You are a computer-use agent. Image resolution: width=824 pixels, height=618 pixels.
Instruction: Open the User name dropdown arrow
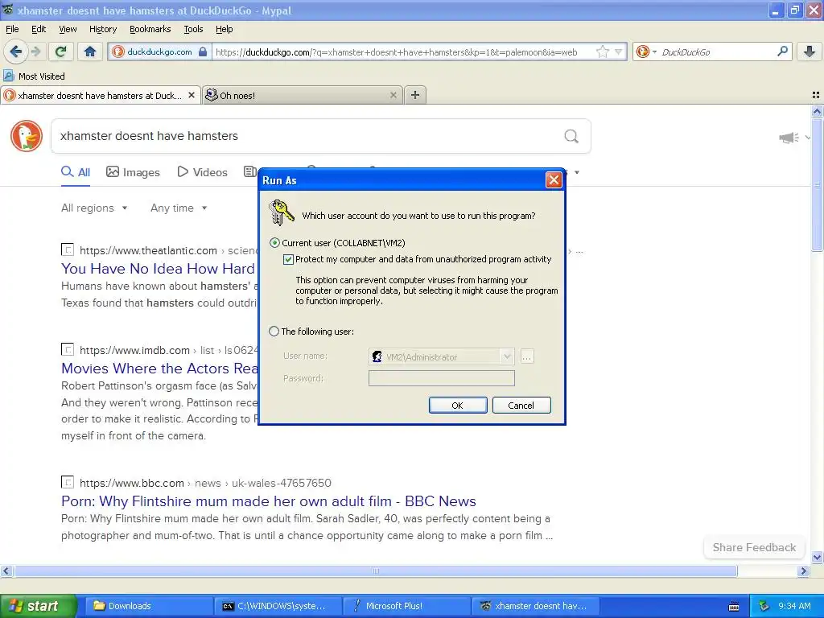[507, 356]
